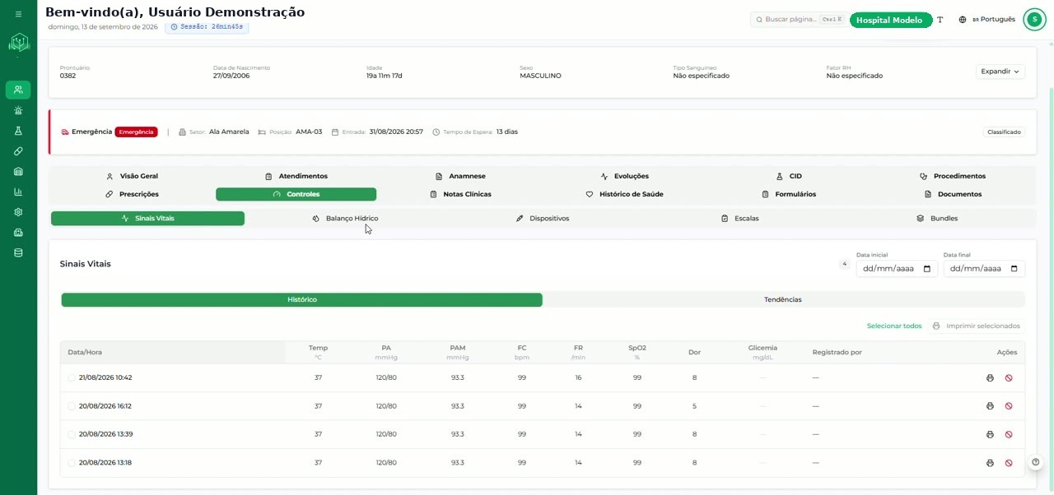This screenshot has width=1054, height=495.
Task: Cancel the 20/08/2026 16:12 vital signs record
Action: [x=1009, y=406]
